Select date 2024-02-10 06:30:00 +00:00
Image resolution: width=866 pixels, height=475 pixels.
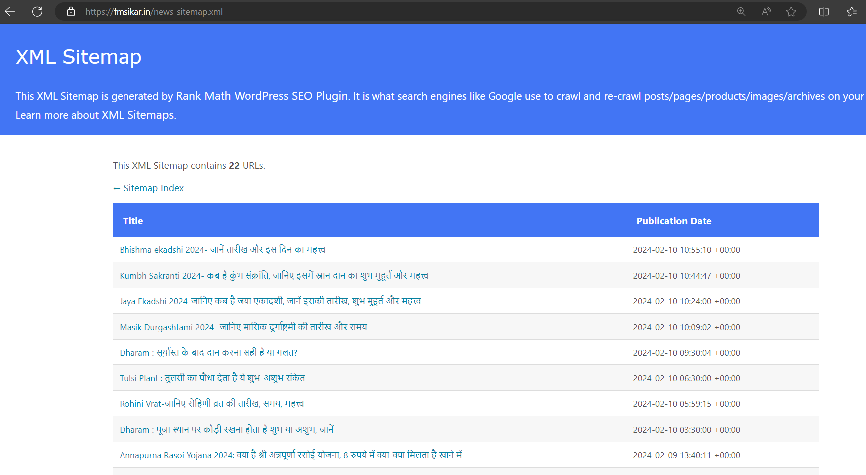686,378
